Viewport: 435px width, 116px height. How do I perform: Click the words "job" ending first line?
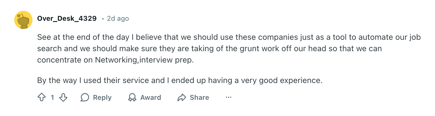point(416,38)
